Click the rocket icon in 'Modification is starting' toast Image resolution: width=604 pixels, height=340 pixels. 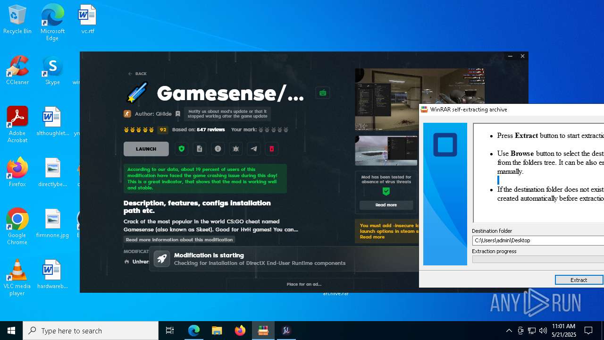[161, 259]
